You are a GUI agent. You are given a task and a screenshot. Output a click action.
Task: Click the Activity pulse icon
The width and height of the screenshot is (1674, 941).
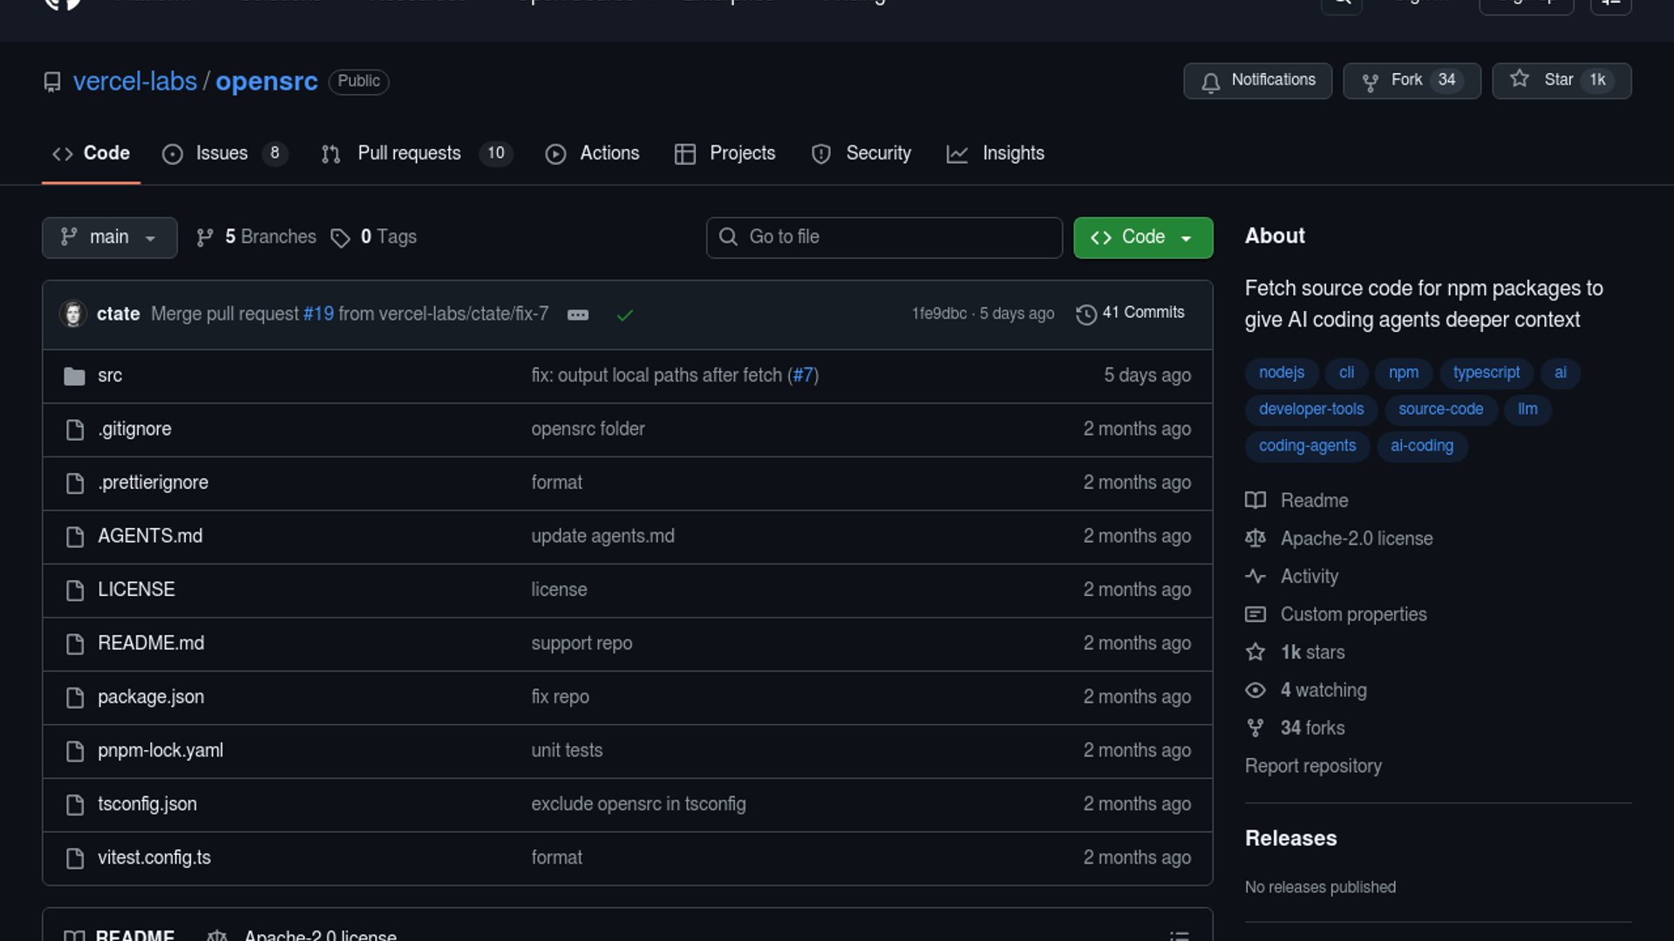1255,577
